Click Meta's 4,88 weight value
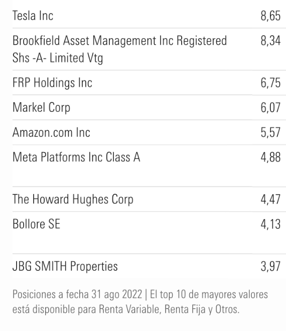The image size is (286, 331). 270,157
